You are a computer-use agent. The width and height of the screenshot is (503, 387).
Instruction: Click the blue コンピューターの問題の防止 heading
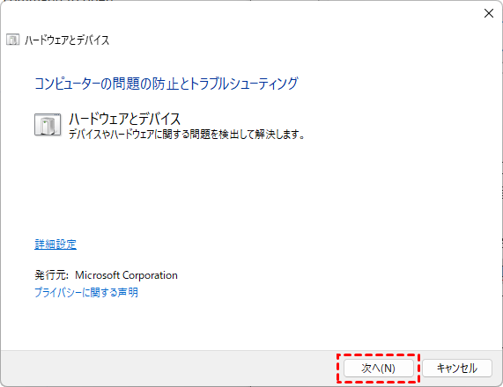[x=166, y=84]
